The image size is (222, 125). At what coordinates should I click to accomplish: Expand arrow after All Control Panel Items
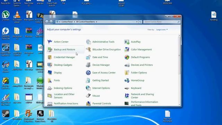[x=96, y=22]
